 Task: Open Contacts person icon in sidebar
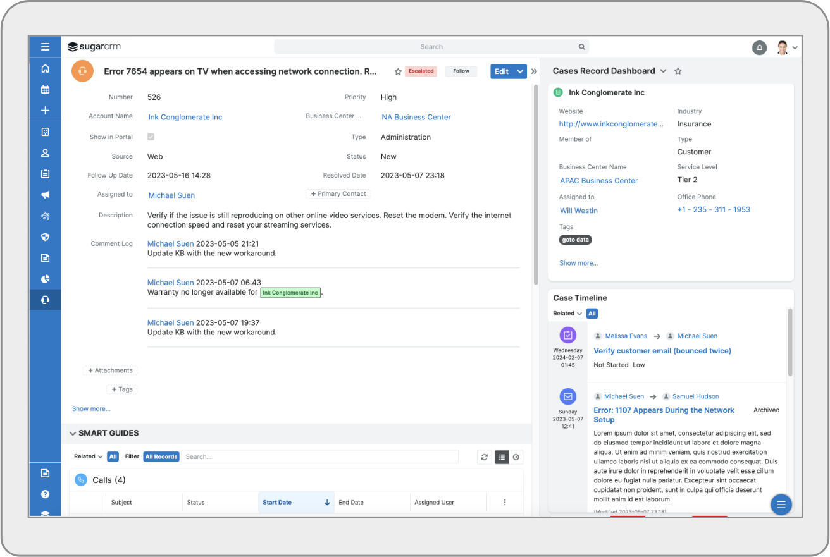[45, 153]
